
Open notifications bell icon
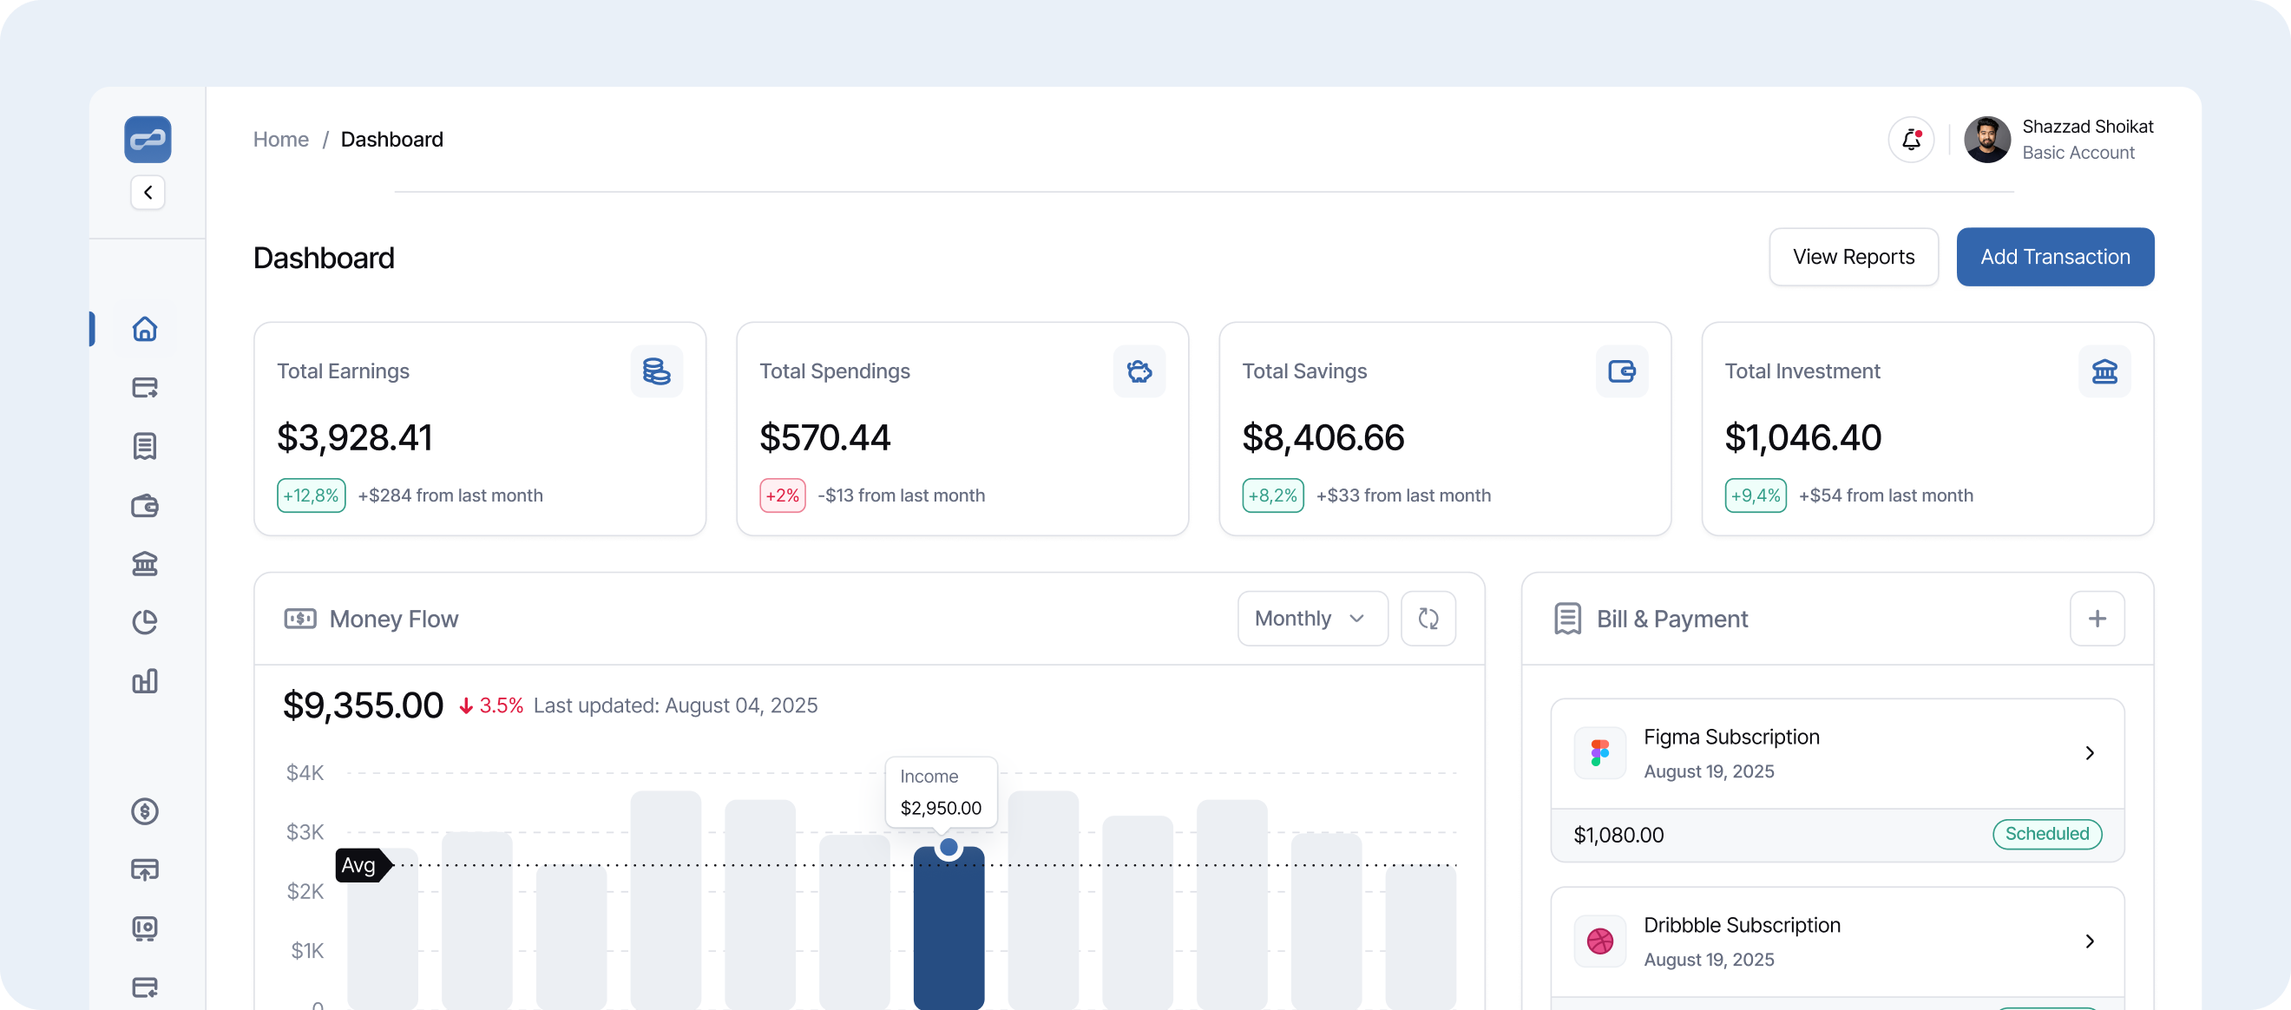click(1910, 140)
